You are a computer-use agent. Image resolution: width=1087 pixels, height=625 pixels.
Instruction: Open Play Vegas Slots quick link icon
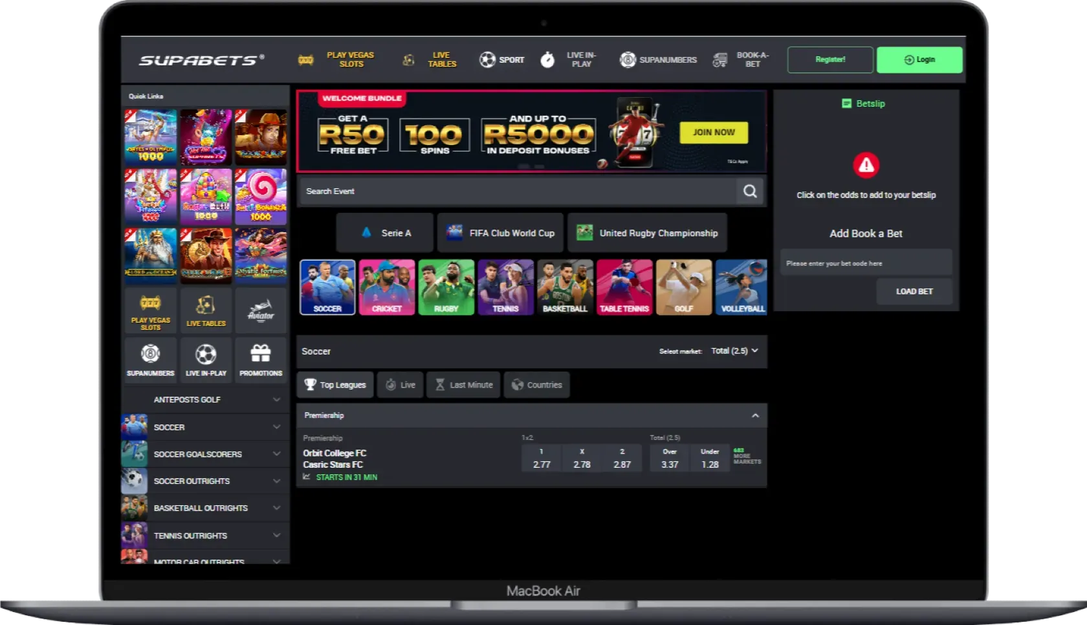[x=150, y=311]
